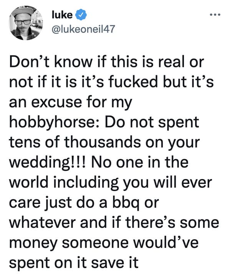Click the word "care" in the tweet
The image size is (230, 276).
[x=25, y=204]
